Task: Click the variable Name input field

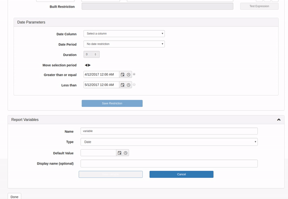Action: point(169,131)
